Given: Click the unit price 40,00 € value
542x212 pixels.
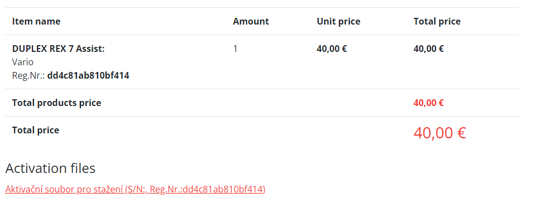Looking at the screenshot, I should (332, 49).
